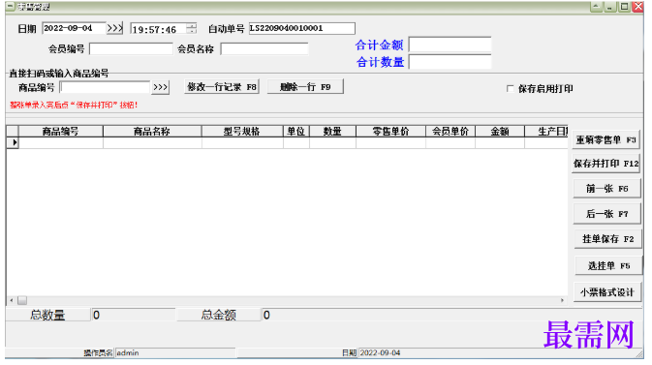
Task: Click the horizontal scrollbar thumb of the grid
Action: coord(22,300)
